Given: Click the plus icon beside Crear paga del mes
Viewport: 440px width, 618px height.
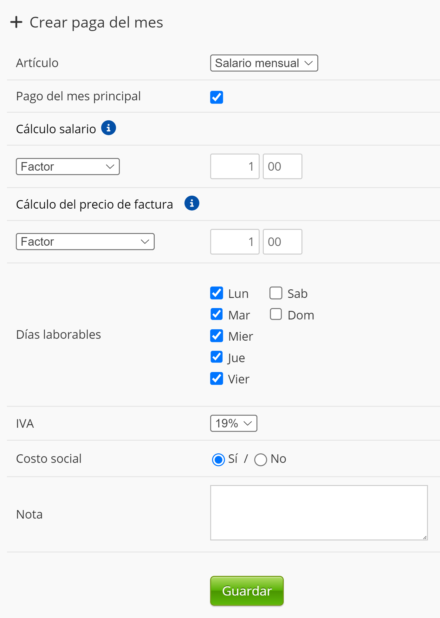Looking at the screenshot, I should 16,22.
